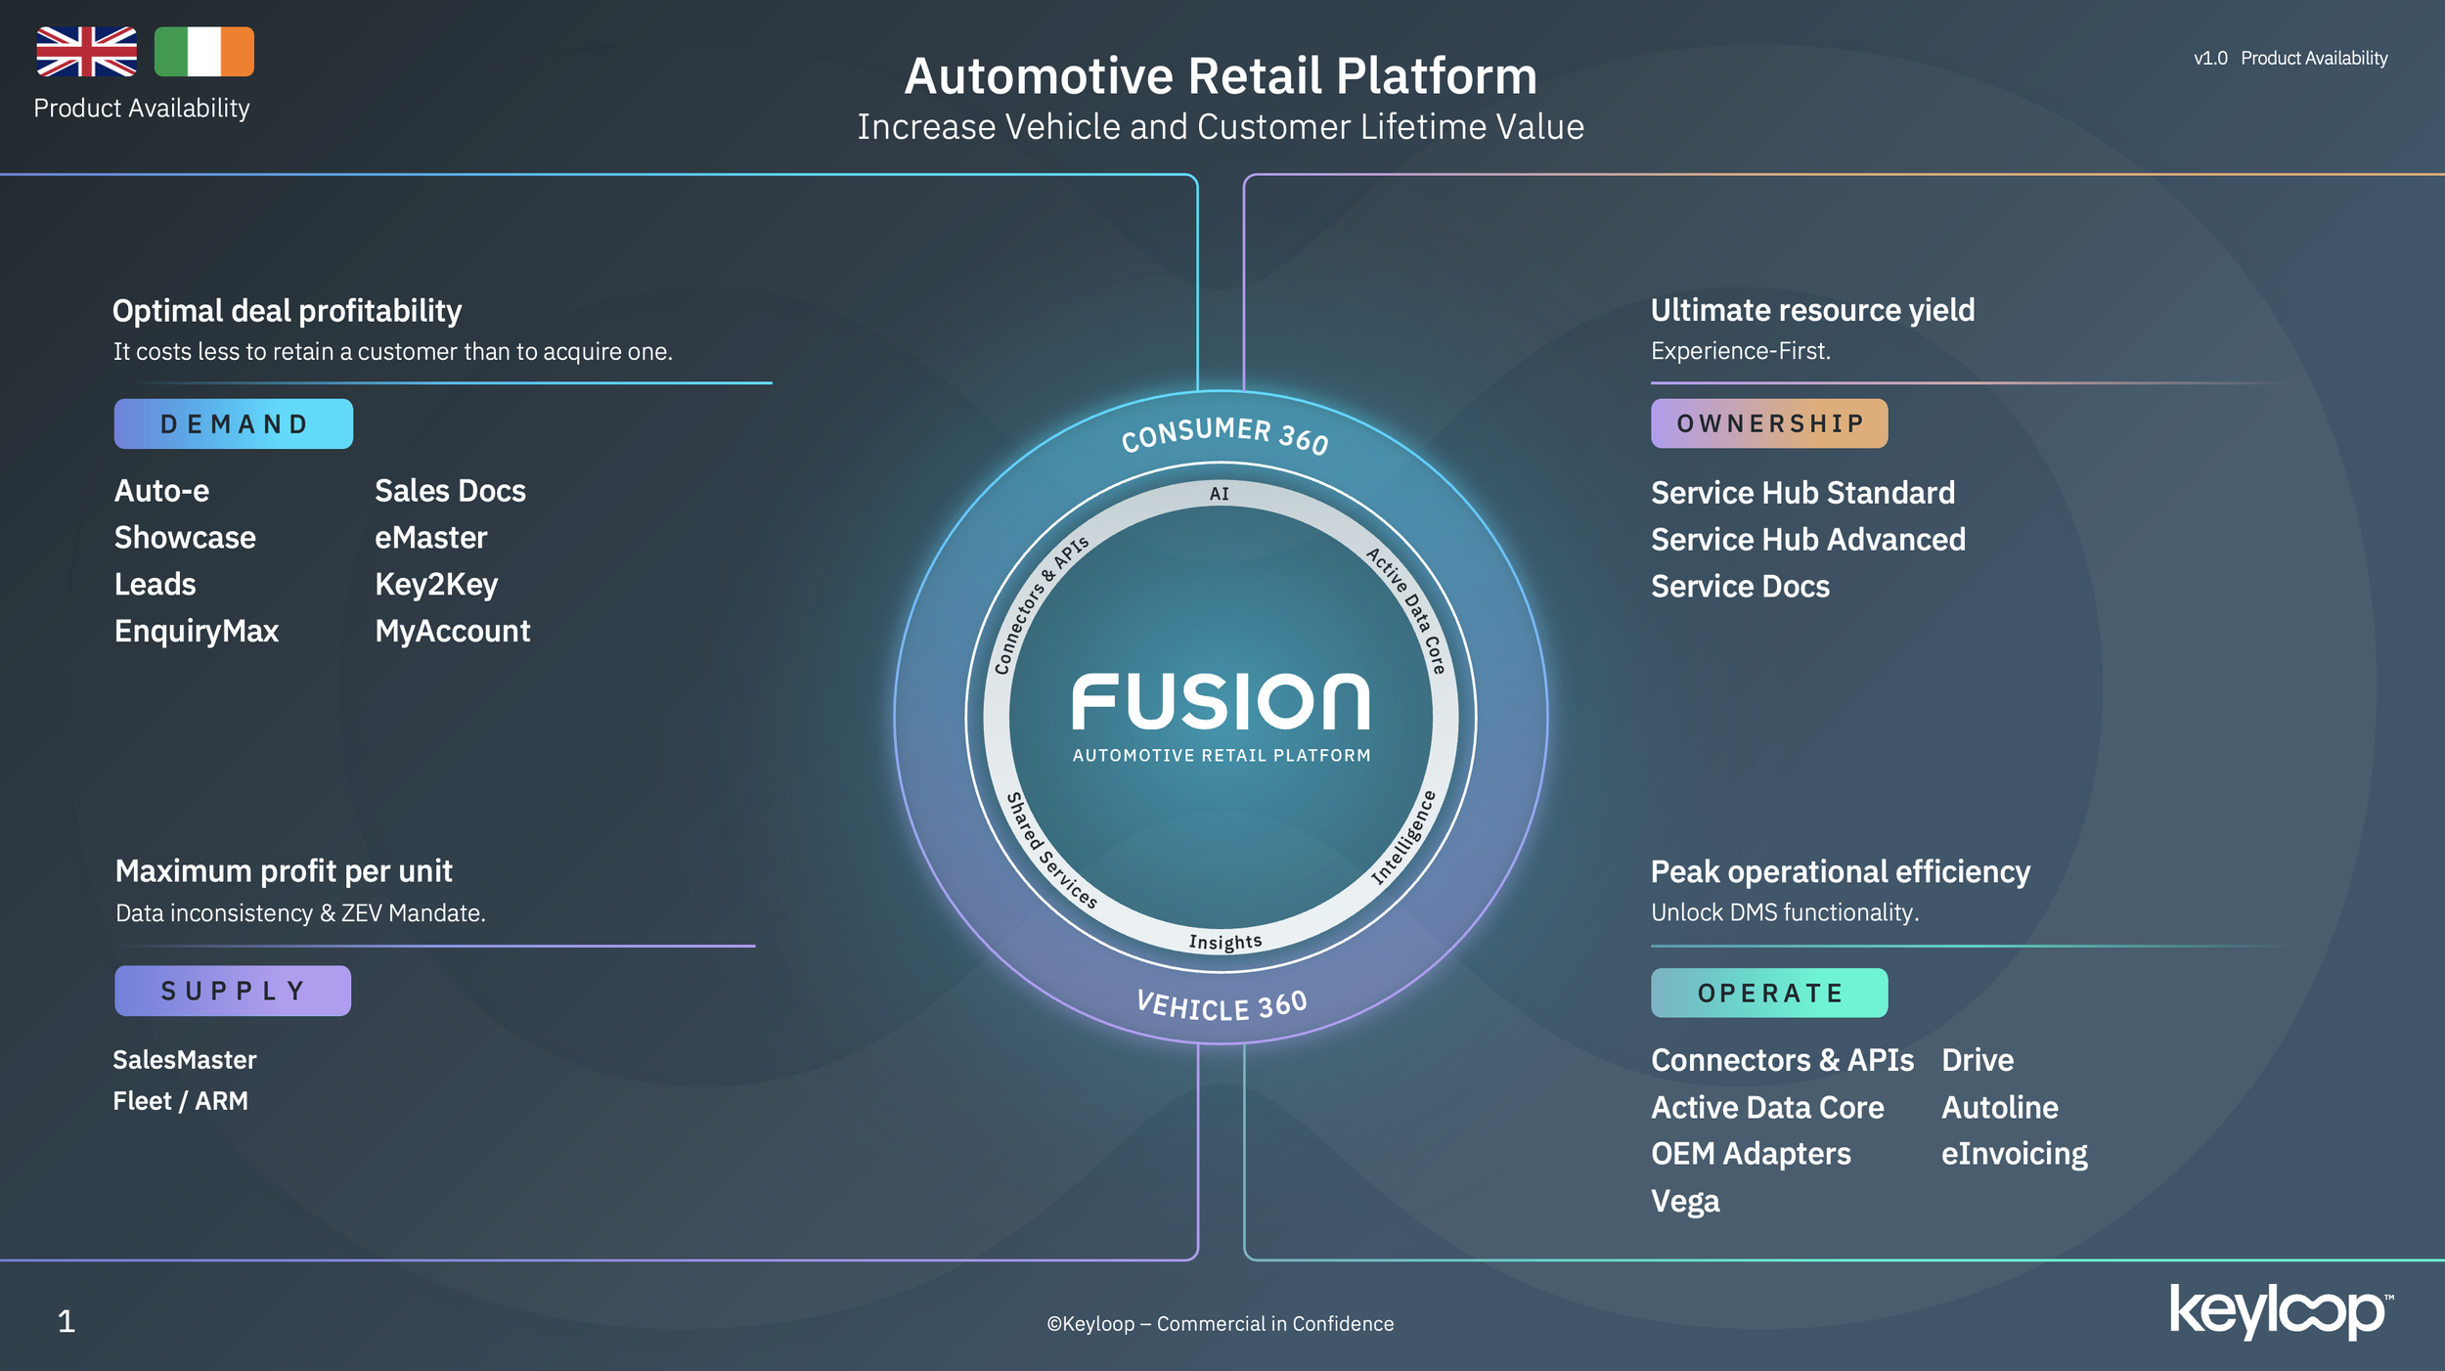Click the Experience-First. tagline
Screen dimensions: 2445x1371
pyautogui.click(x=1740, y=351)
